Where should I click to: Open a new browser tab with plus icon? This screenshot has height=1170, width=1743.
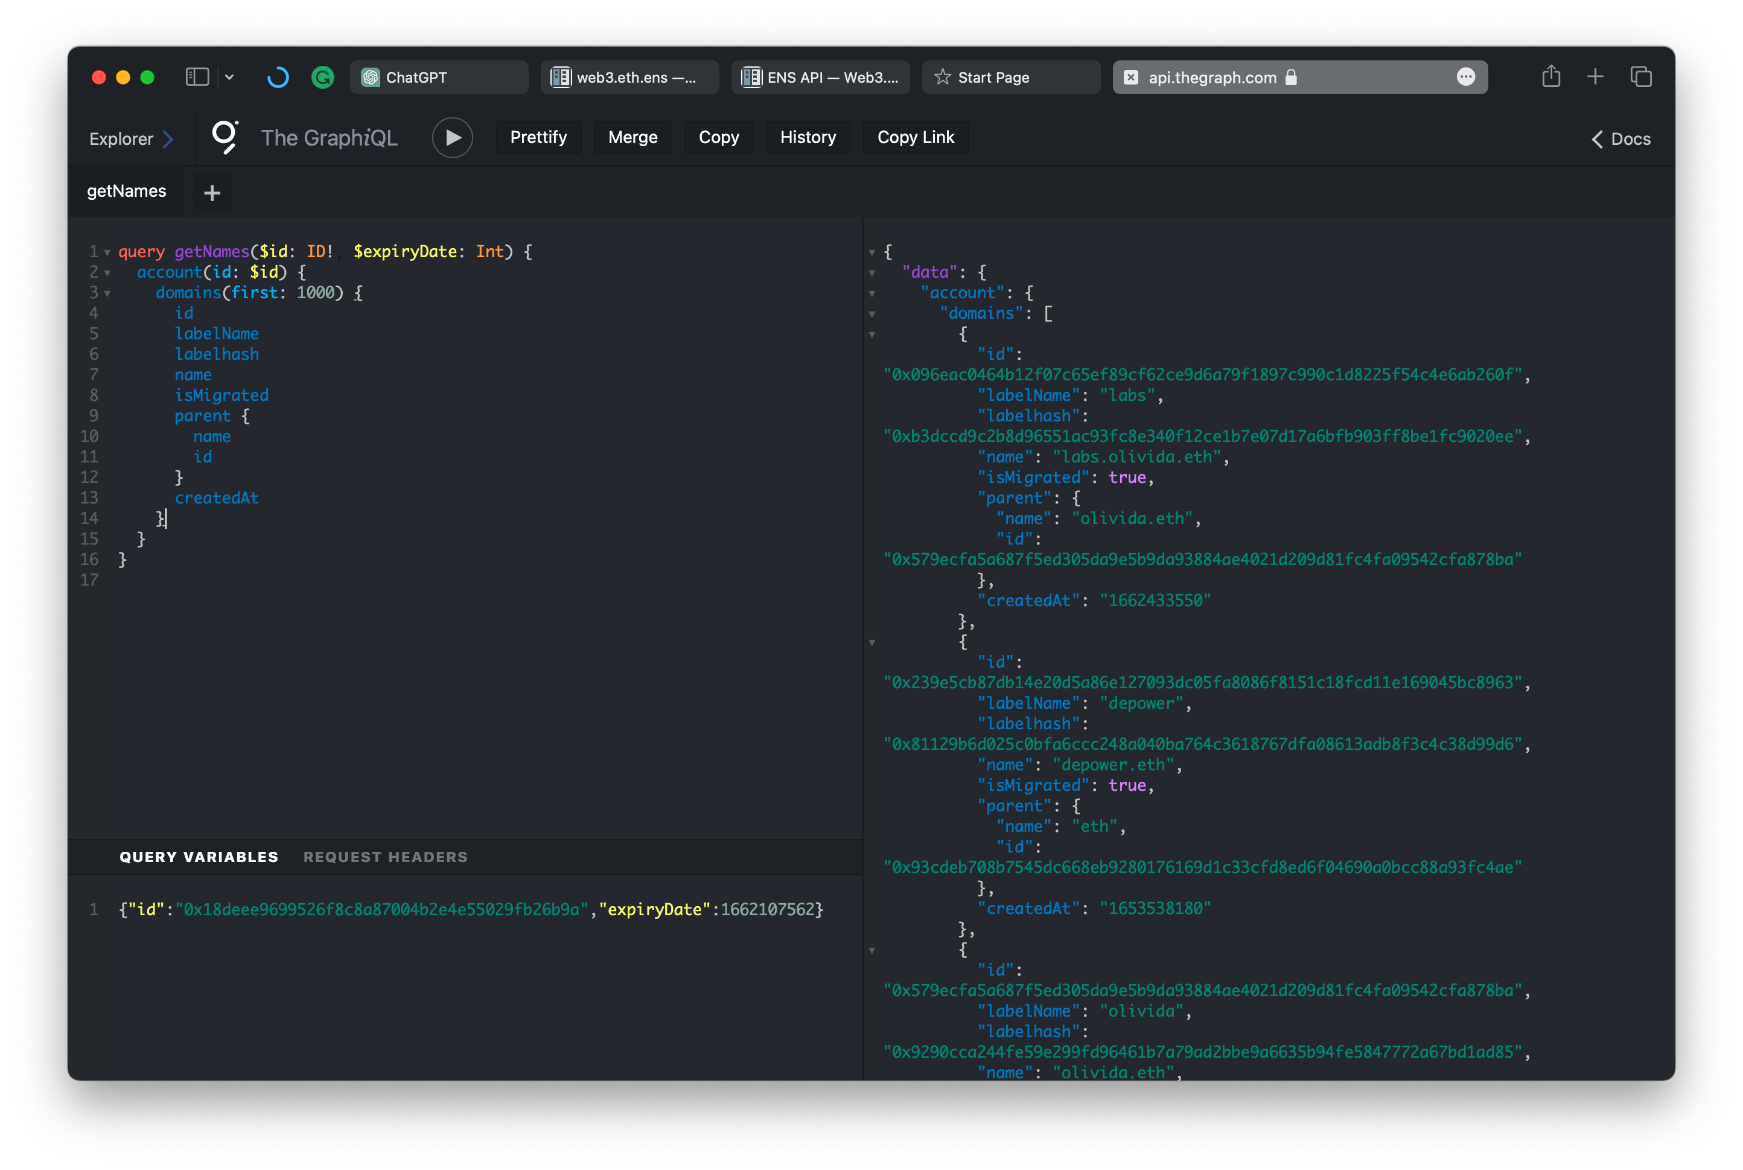click(x=1595, y=76)
